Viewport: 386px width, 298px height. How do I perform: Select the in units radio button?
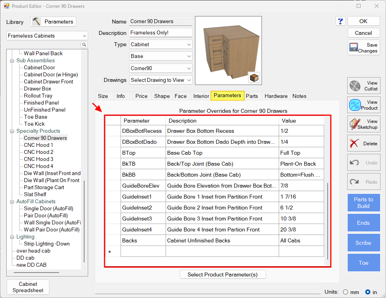point(368,292)
